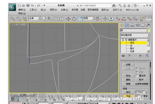
Task: Click the object name input field
Action: pyautogui.click(x=133, y=30)
